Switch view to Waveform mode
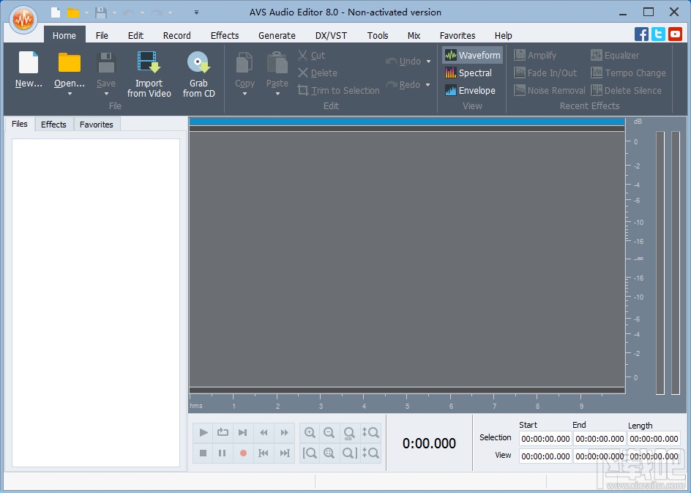 472,56
